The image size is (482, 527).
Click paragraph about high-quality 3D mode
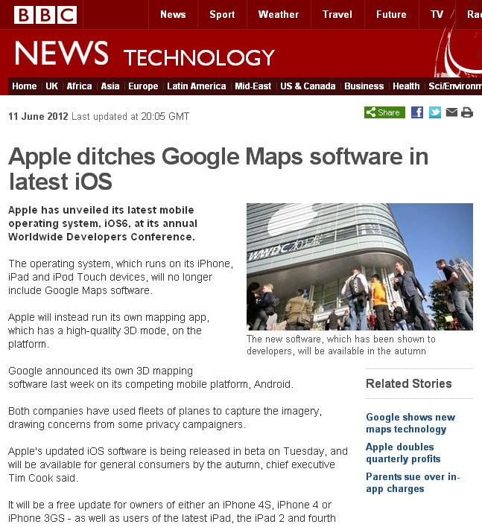point(109,330)
